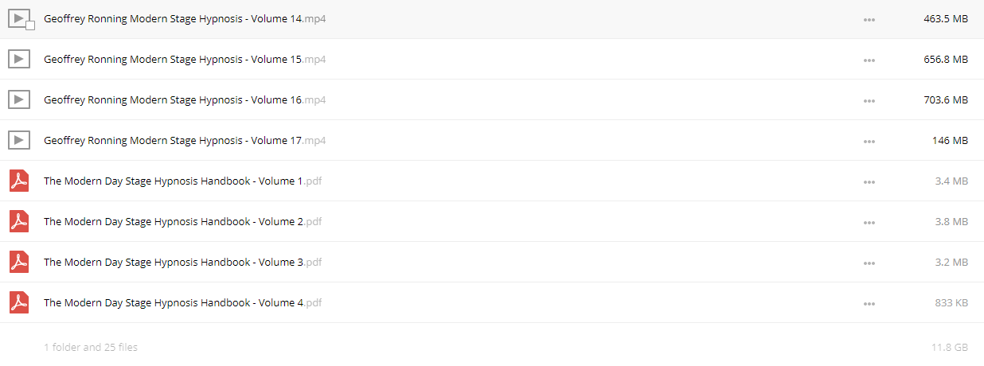984x366 pixels.
Task: Open Geoffrey Ronning Modern Stage Hypnosis Volume 15.mp4
Action: click(x=185, y=60)
